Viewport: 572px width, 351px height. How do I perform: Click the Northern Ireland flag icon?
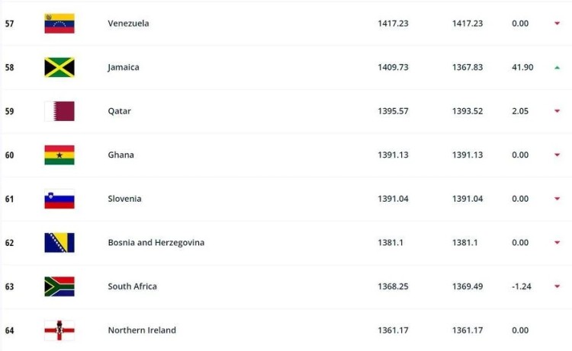tap(59, 330)
